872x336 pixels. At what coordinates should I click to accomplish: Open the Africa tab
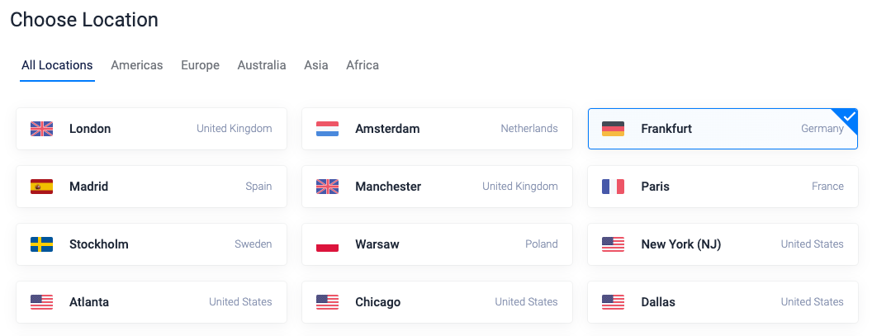[x=363, y=65]
